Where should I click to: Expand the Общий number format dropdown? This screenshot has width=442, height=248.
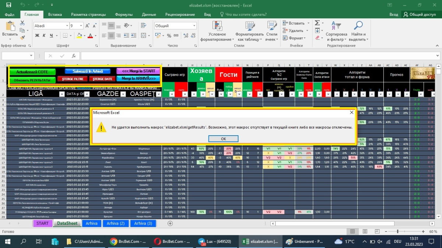tap(185, 26)
